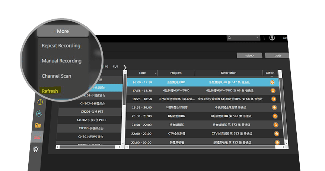Sort by the Time column header arrow
The height and width of the screenshot is (171, 325).
[156, 73]
